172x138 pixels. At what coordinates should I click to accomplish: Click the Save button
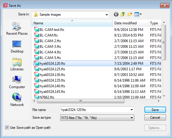[155, 110]
